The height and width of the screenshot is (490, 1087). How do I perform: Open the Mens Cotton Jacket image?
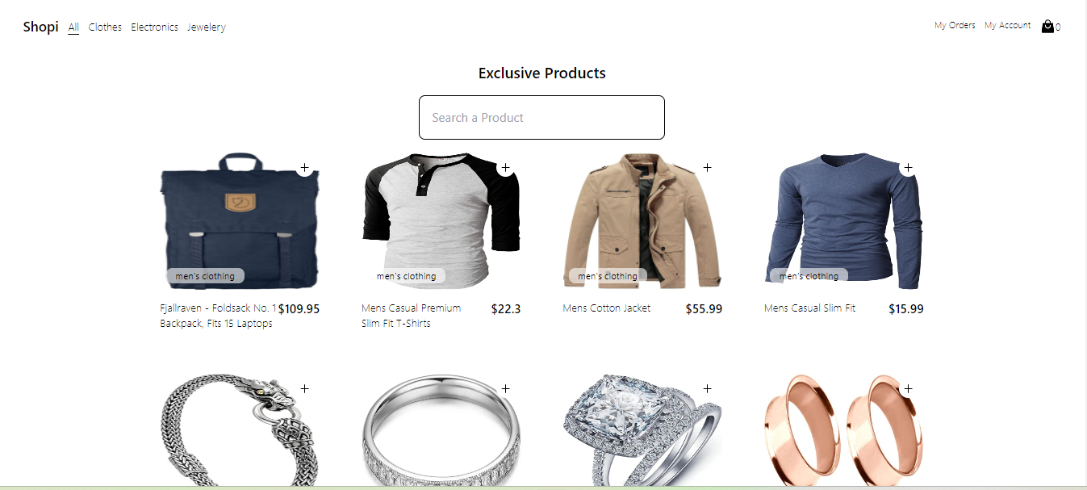tap(642, 220)
